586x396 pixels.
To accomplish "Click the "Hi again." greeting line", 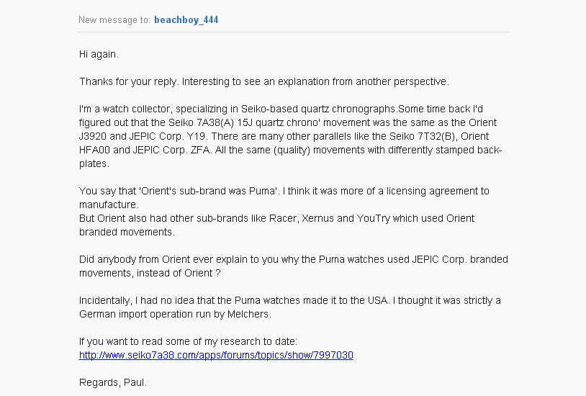I will pos(99,54).
